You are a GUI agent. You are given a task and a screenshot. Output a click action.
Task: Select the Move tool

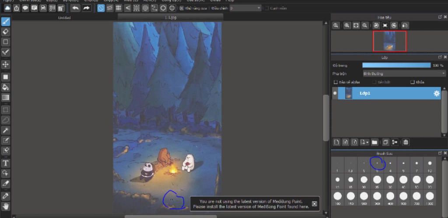click(6, 65)
